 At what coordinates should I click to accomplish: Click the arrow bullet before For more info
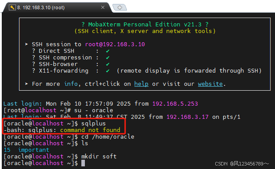coord(27,84)
